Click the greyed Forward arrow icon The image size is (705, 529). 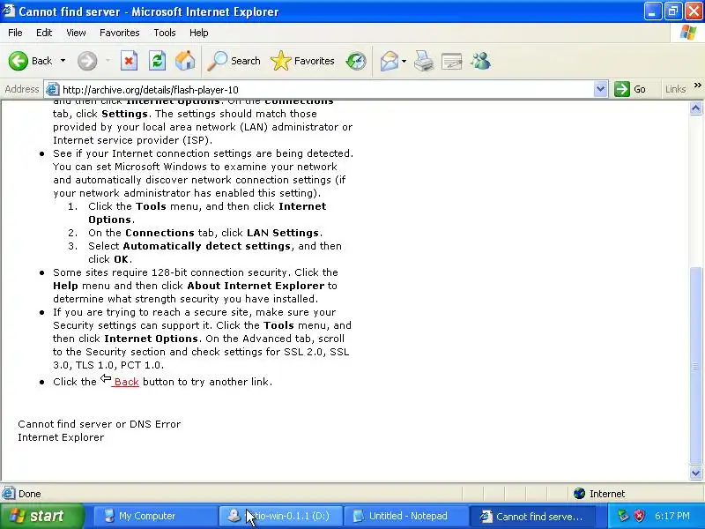(87, 61)
